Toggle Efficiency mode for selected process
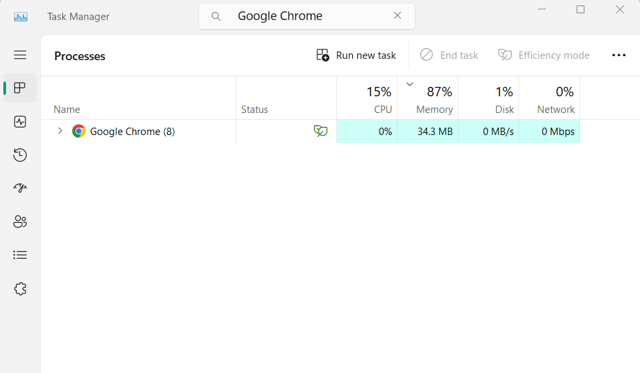This screenshot has width=640, height=373. [x=544, y=55]
